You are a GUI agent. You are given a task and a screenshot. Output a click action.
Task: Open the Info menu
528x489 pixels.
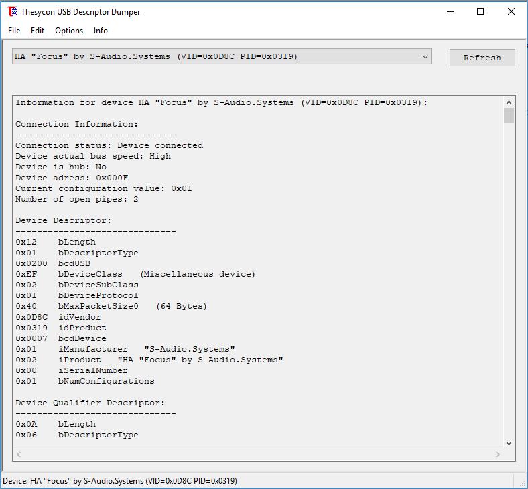click(101, 31)
